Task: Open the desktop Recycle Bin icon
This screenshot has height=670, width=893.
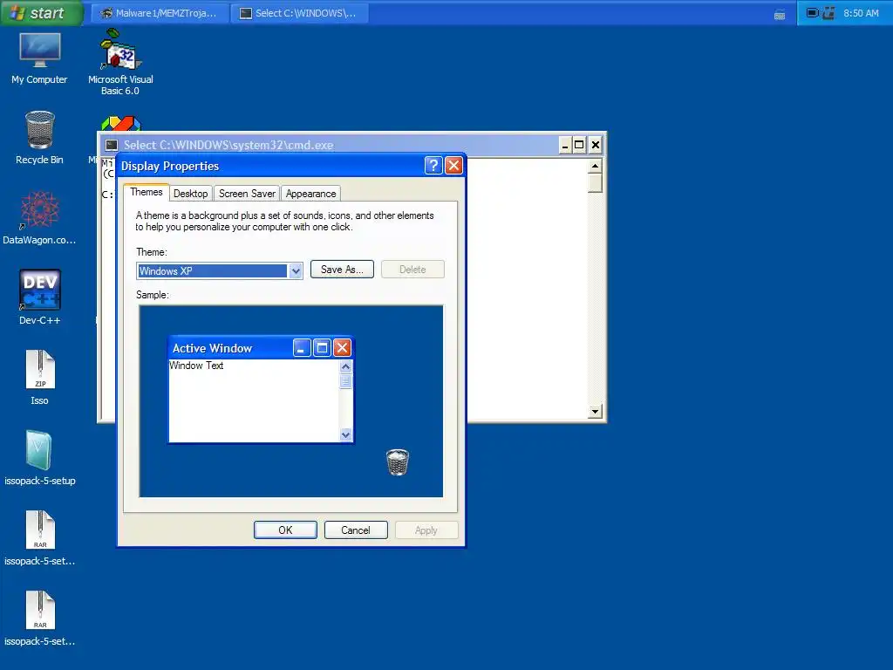Action: pos(39,137)
